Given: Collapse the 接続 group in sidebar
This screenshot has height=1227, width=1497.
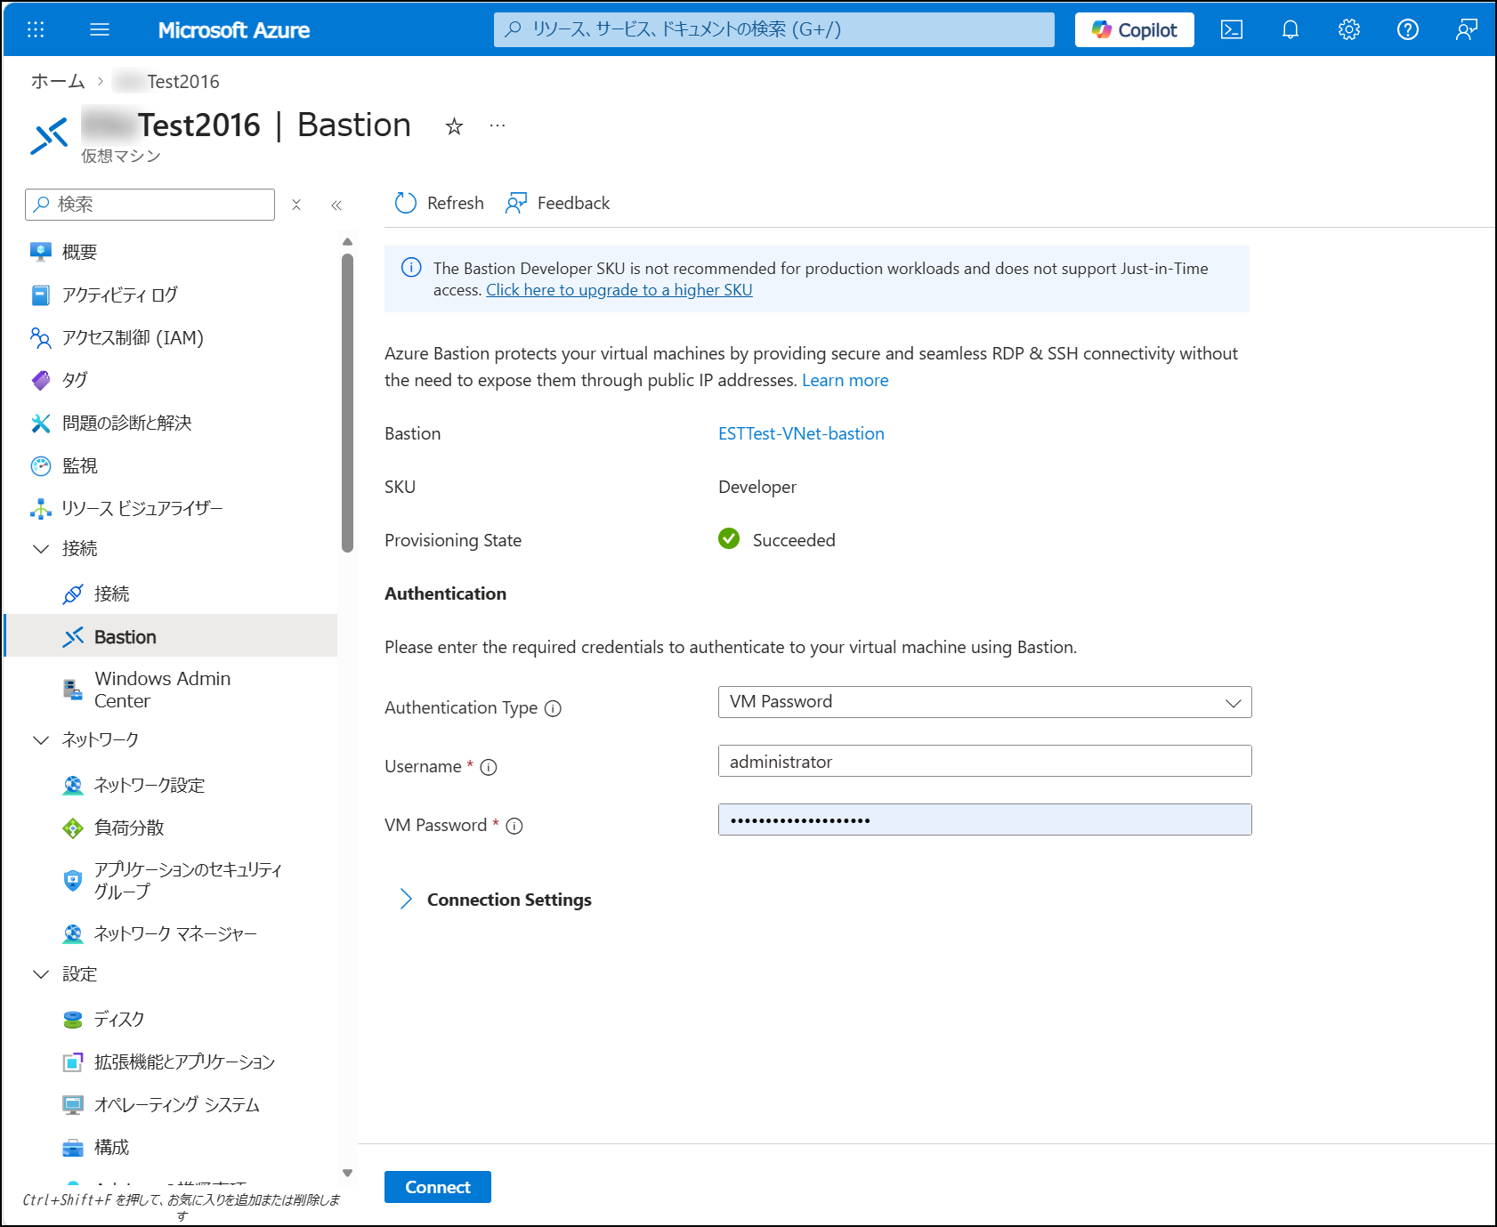Looking at the screenshot, I should 41,549.
